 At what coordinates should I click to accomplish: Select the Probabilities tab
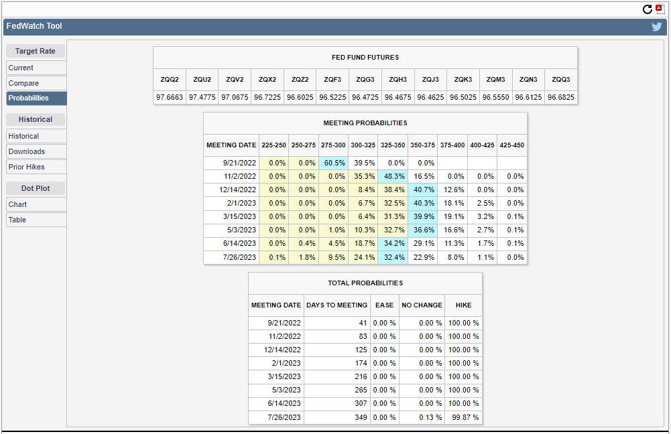pyautogui.click(x=36, y=98)
